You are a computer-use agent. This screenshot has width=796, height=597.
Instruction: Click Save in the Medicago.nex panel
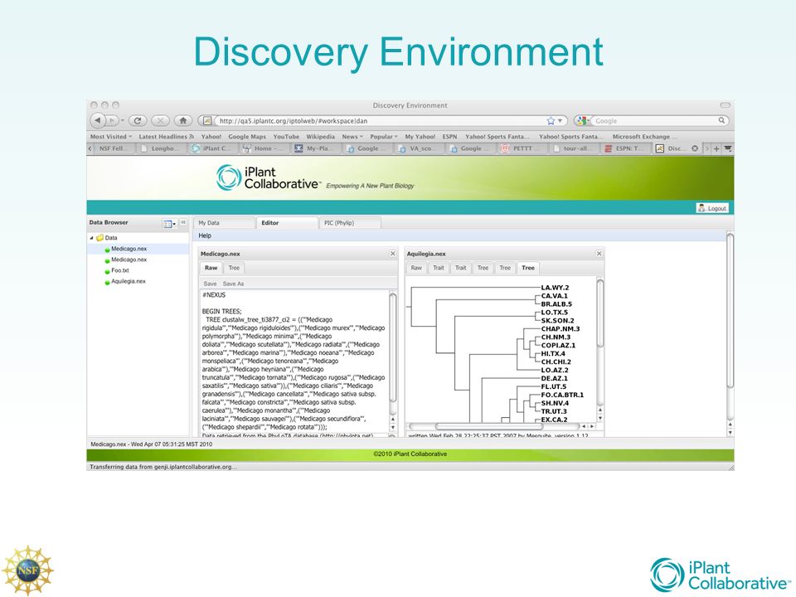[210, 284]
